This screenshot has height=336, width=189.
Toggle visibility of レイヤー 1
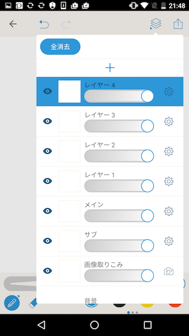(48, 181)
